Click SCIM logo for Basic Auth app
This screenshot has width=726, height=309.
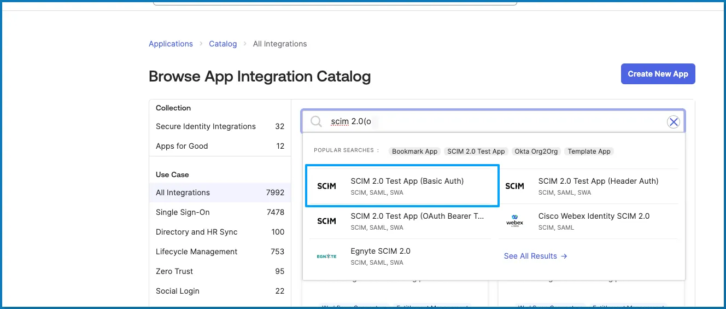326,186
